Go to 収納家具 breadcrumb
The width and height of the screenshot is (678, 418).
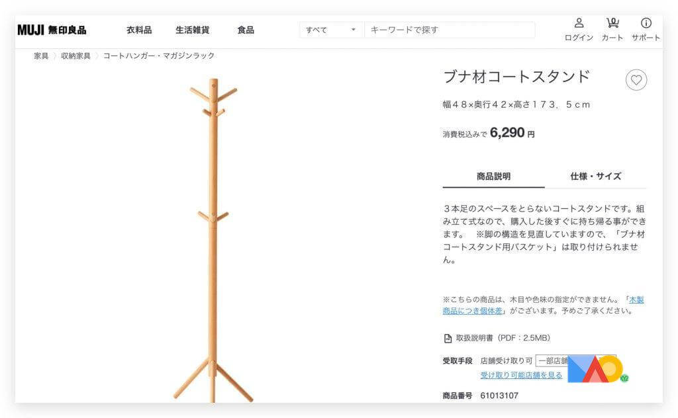(75, 56)
